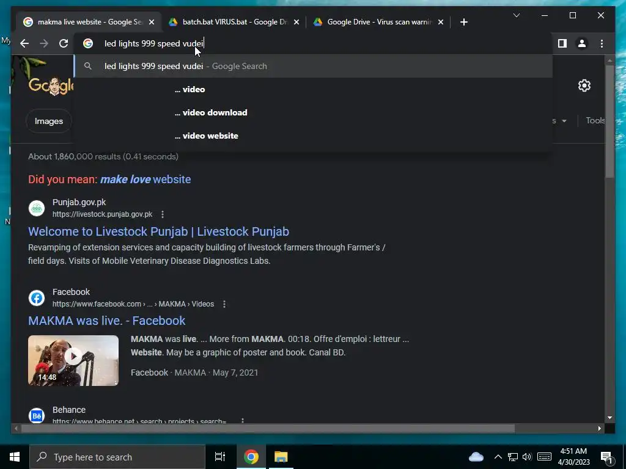Click the scroll down arrow
The height and width of the screenshot is (469, 626).
click(609, 418)
